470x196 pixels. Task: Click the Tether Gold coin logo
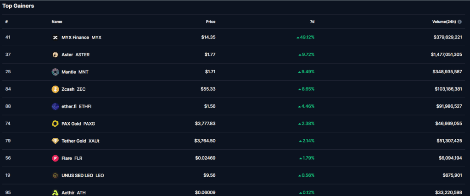tap(55, 141)
